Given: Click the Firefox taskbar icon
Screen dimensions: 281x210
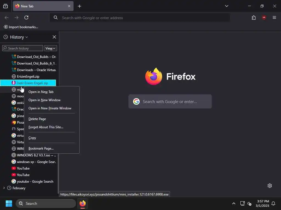Looking at the screenshot, I should click(82, 203).
